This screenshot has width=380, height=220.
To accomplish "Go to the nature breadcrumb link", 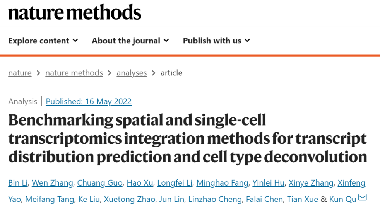I will point(20,73).
